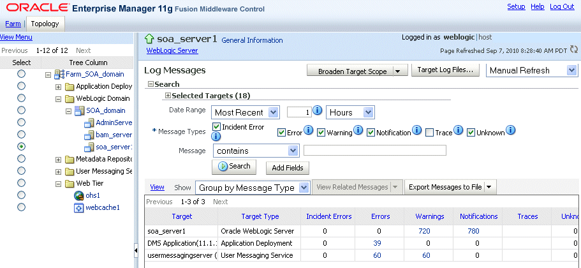The image size is (581, 268).
Task: Click info icon below Incident Error
Action: [x=216, y=137]
